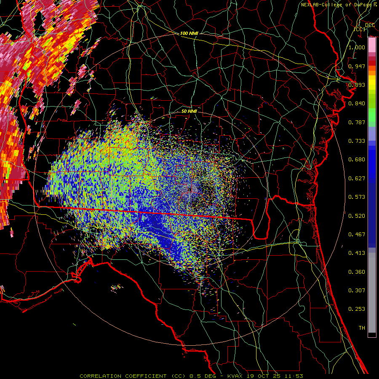Click the DEC label above the color scale
The height and width of the screenshot is (379, 379).
(x=370, y=25)
